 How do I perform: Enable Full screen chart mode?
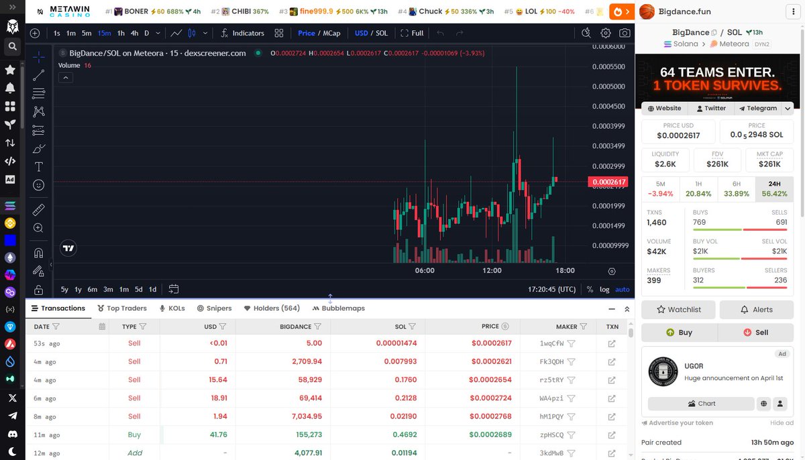coord(412,33)
